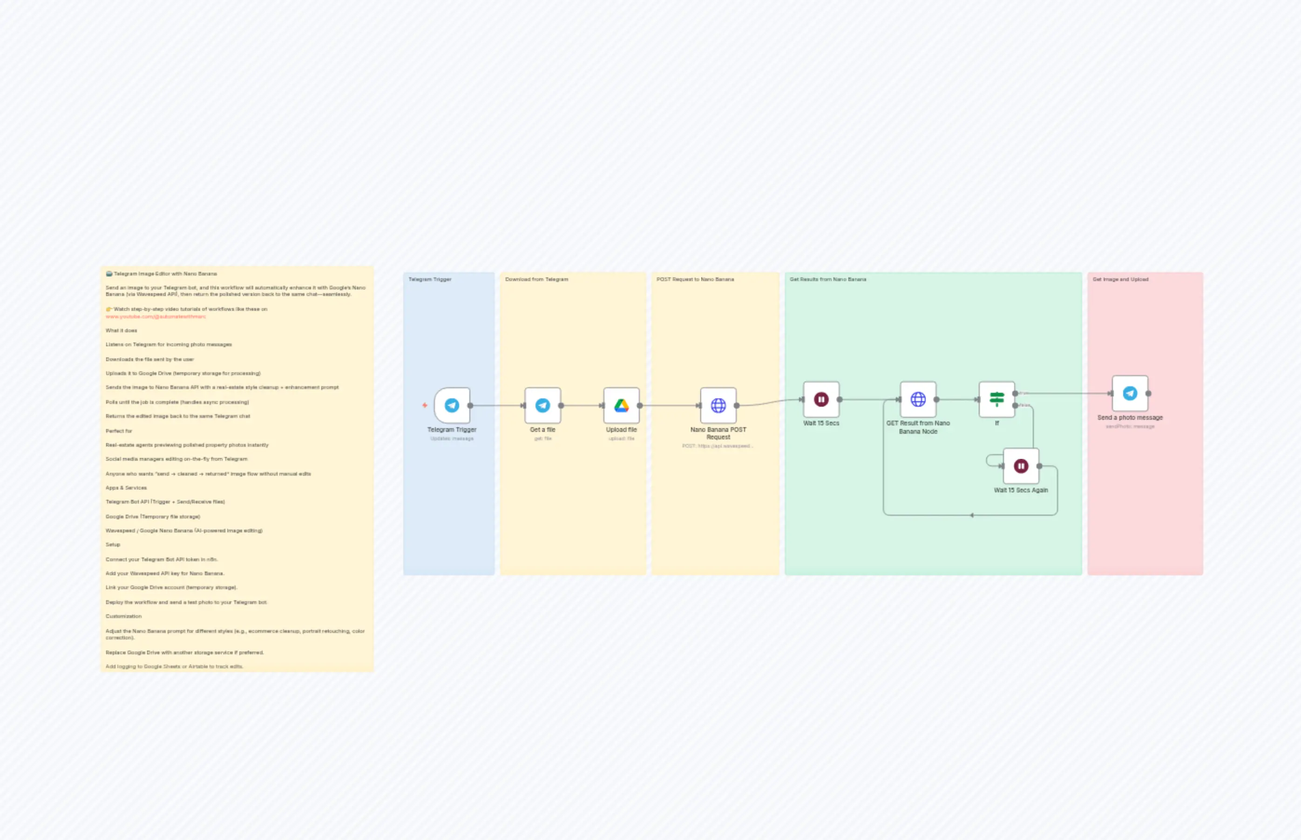The image size is (1301, 840).
Task: Click the false output connector of the If node
Action: [x=1015, y=406]
